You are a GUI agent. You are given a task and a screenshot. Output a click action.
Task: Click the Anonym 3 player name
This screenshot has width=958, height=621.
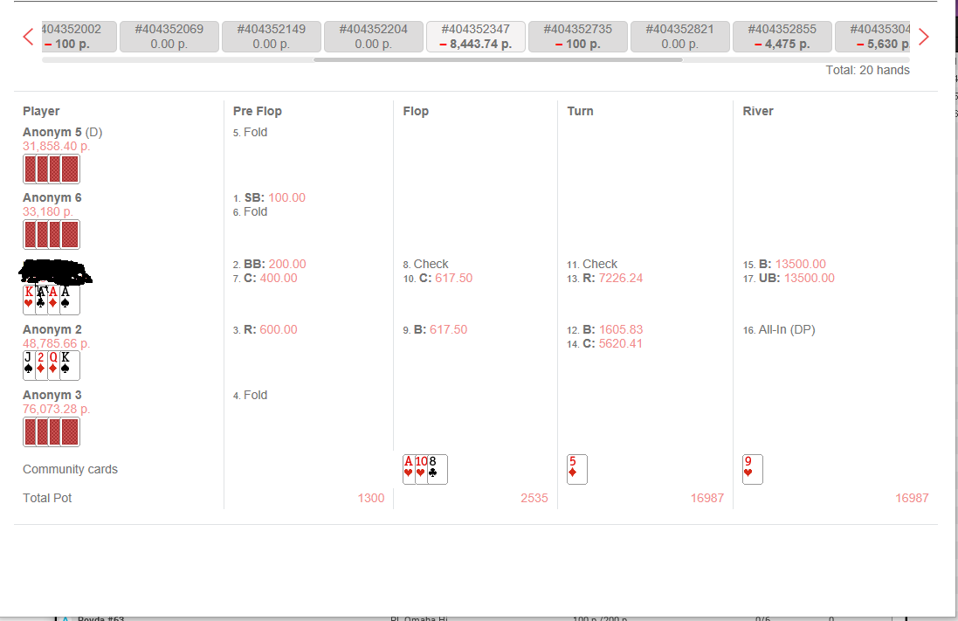52,395
